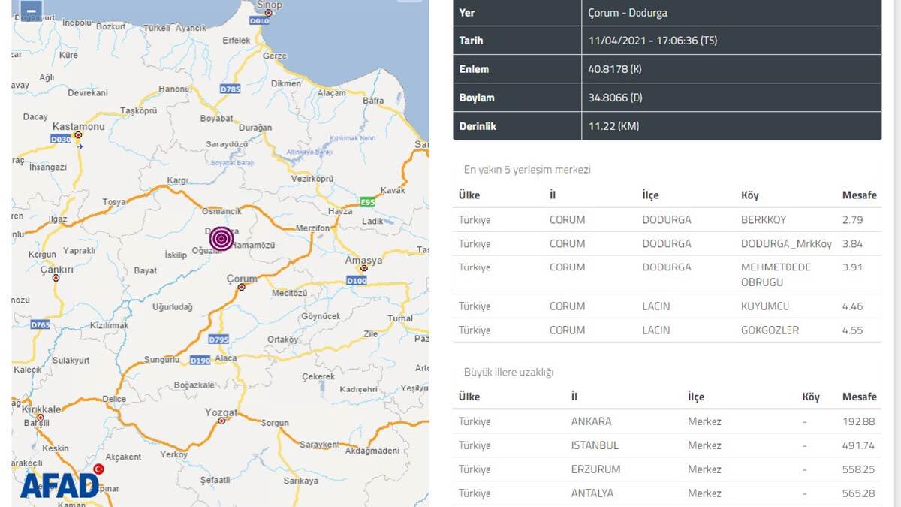Image resolution: width=901 pixels, height=507 pixels.
Task: Click the purple earthquake epicenter marker
Action: pos(221,238)
